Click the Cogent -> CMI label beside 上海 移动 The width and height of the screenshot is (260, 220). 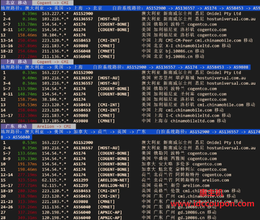click(53, 62)
